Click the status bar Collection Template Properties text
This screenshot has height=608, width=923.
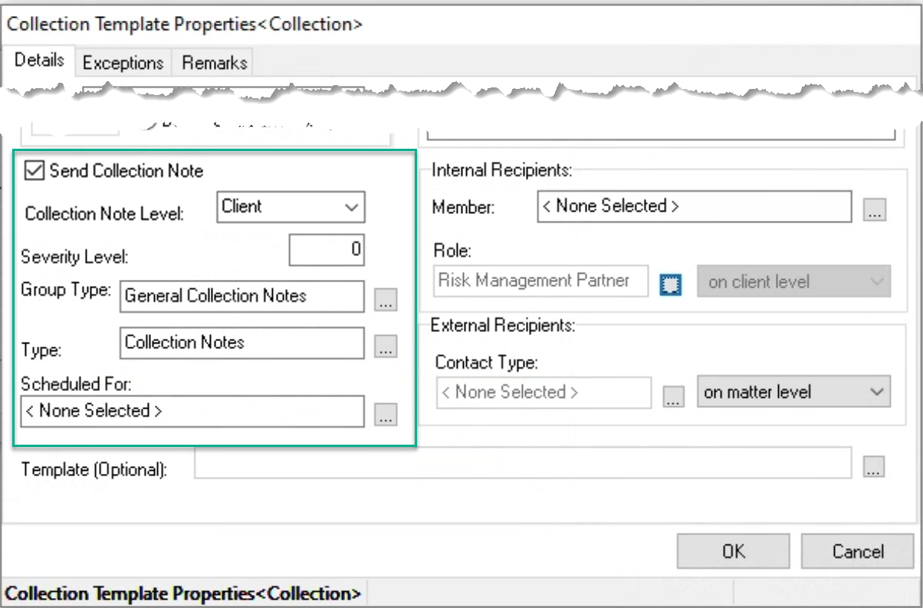pyautogui.click(x=183, y=593)
